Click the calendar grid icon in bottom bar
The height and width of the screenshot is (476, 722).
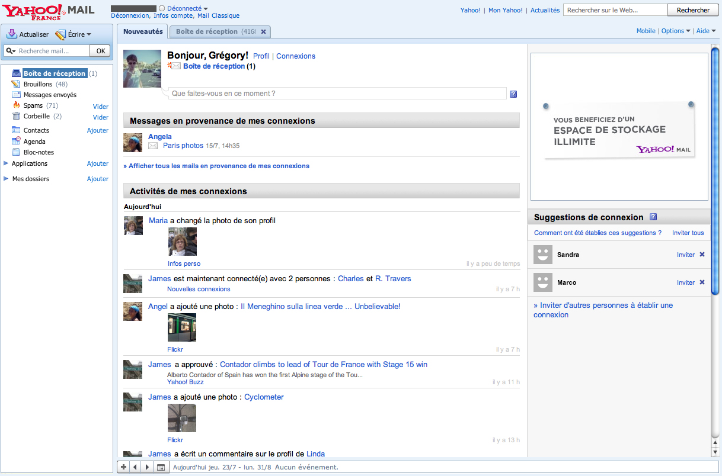(x=161, y=467)
